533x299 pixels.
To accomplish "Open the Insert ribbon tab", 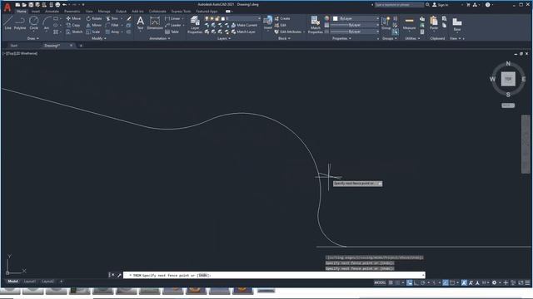I will [35, 11].
